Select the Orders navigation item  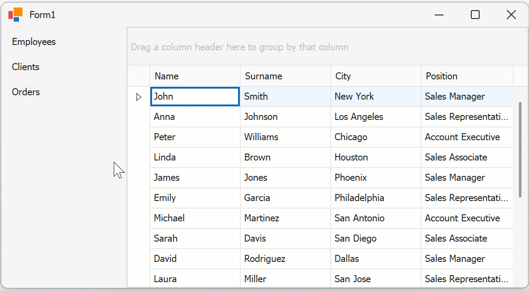pyautogui.click(x=26, y=92)
